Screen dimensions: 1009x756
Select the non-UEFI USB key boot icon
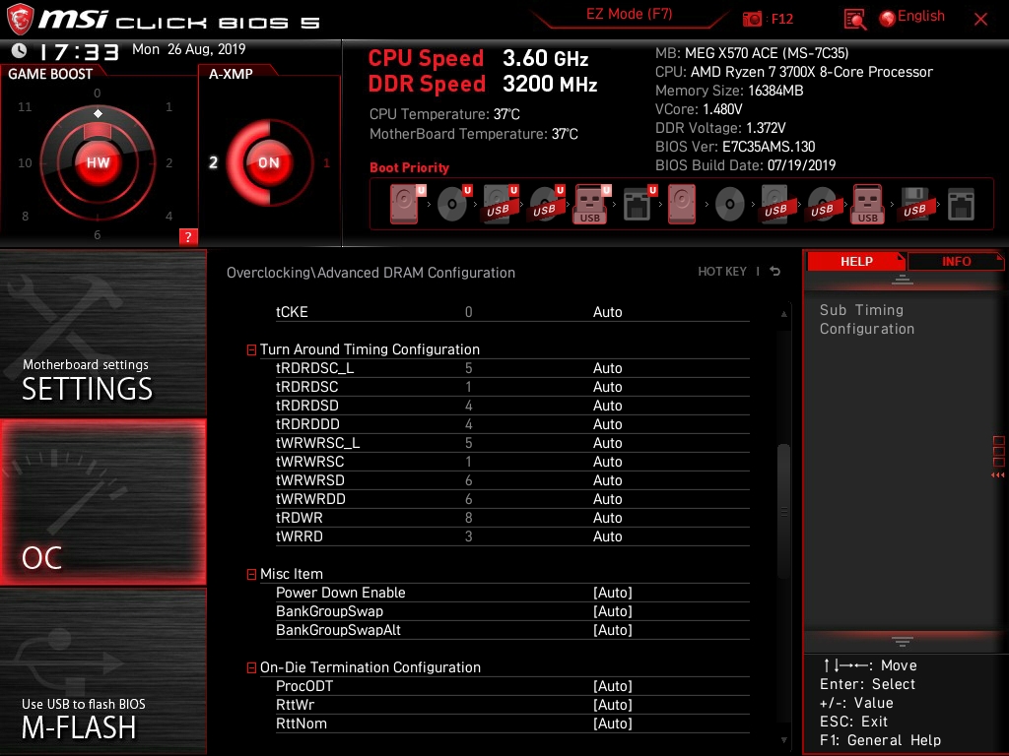pos(867,205)
